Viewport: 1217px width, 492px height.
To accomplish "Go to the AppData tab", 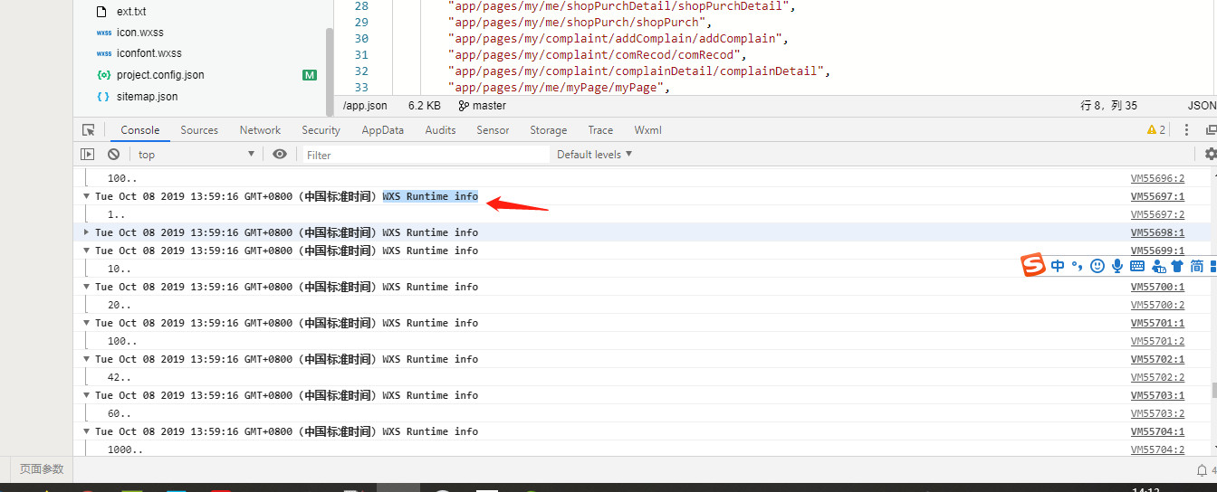I will click(x=382, y=130).
